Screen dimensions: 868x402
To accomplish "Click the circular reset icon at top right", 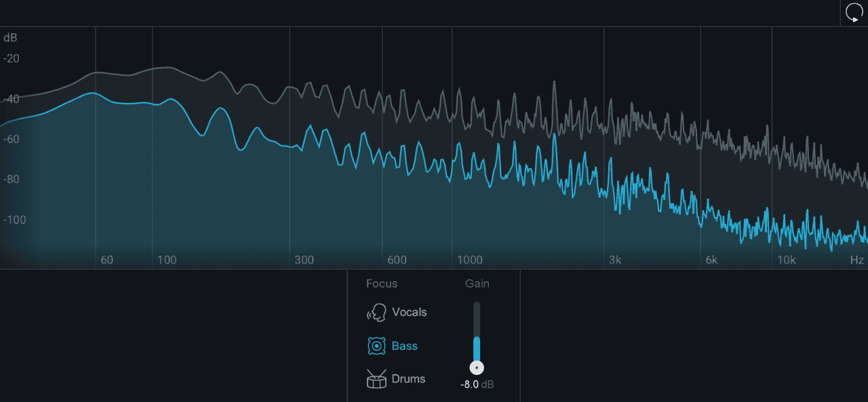I will tap(853, 13).
